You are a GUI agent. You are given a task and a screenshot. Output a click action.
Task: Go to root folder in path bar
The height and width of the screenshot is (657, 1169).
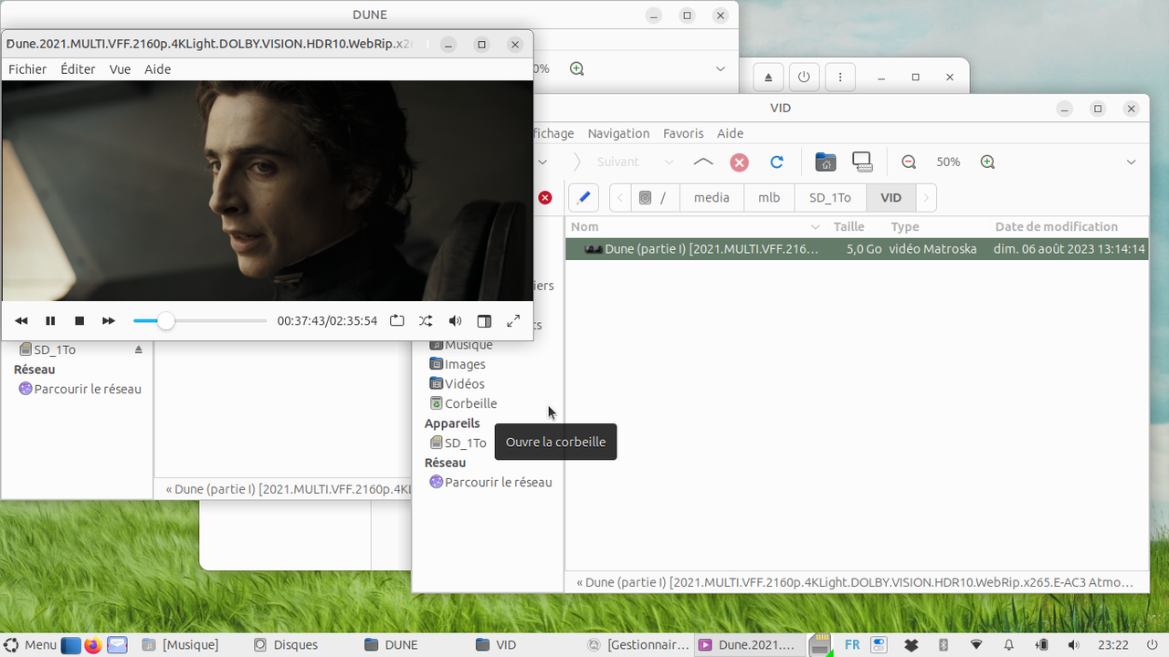pyautogui.click(x=655, y=198)
